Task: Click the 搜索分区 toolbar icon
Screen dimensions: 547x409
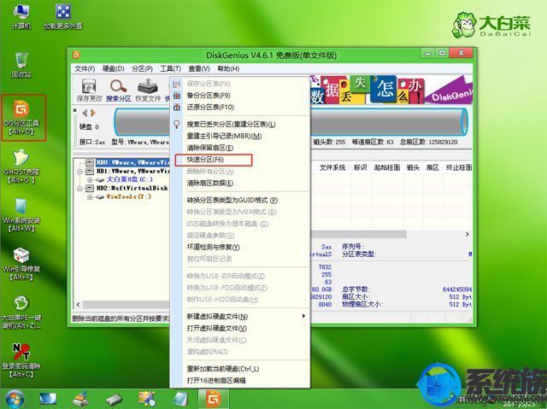Action: [118, 91]
